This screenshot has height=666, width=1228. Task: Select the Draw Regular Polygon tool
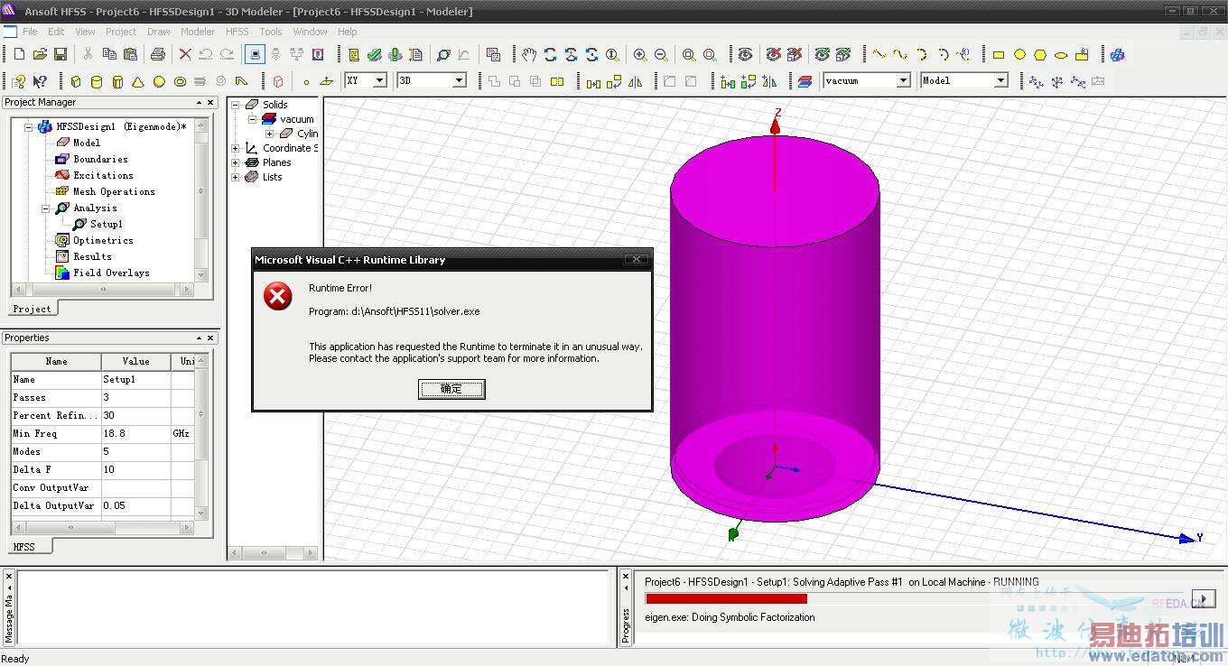tap(1040, 55)
